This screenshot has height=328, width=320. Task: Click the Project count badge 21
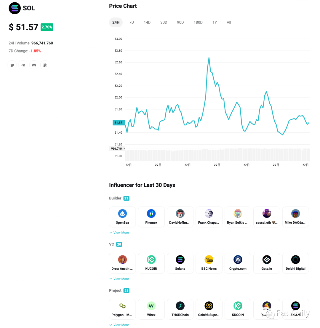point(126,291)
